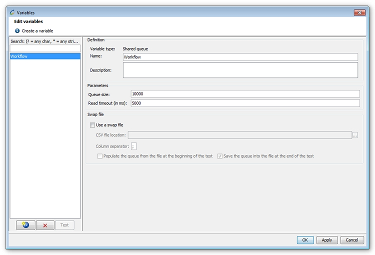Enable the Use a swap file checkbox
This screenshot has height=255, width=375.
pos(92,125)
